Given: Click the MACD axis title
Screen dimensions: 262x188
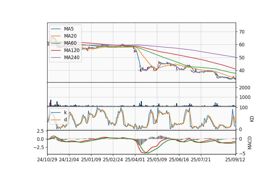Looking at the screenshot, I should 249,143.
